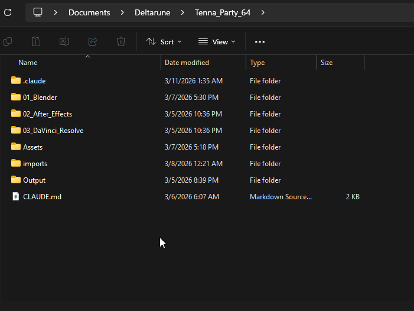Sort by Date modified column header

pyautogui.click(x=187, y=63)
